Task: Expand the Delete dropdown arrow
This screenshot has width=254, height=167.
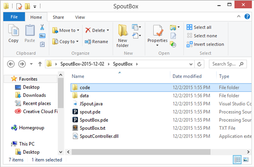Action: [x=108, y=30]
